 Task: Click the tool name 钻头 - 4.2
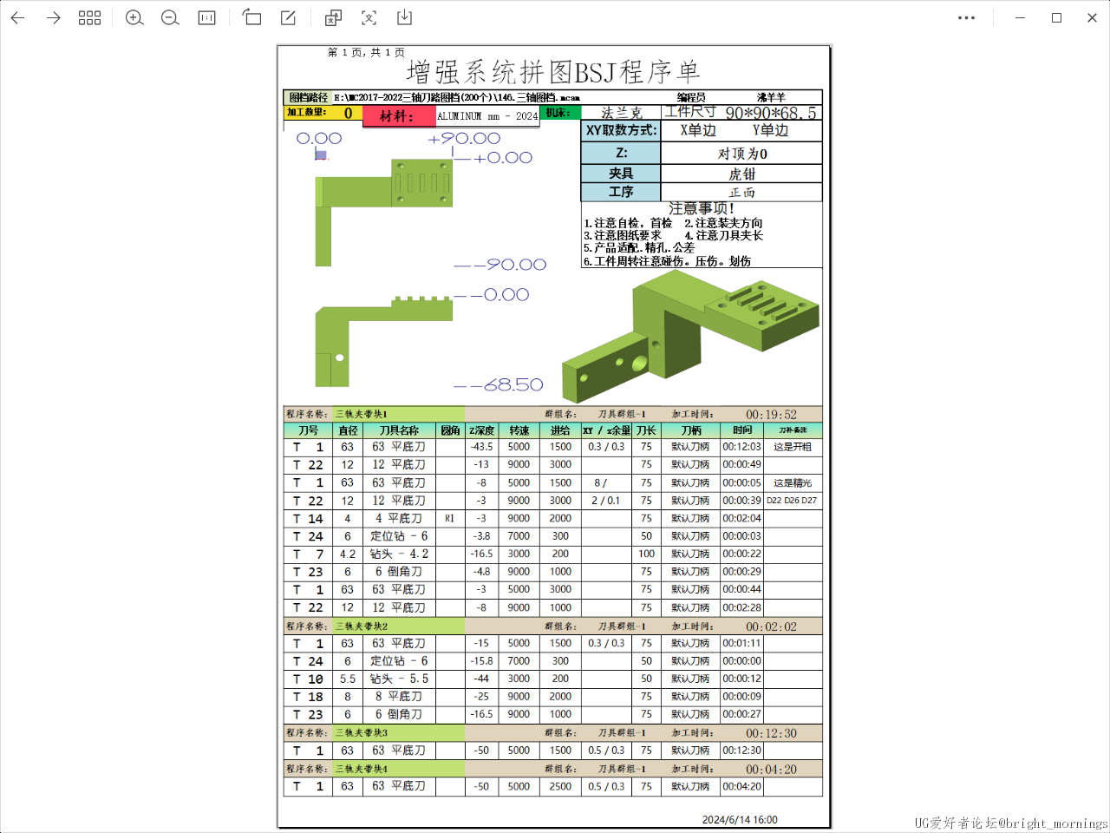click(399, 554)
